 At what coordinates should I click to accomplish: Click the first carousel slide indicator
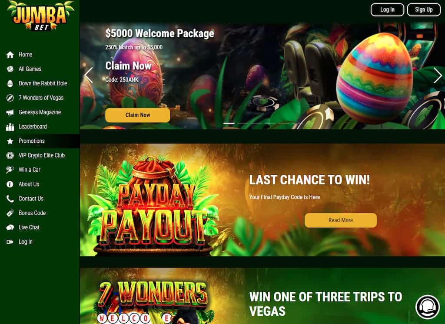point(229,123)
